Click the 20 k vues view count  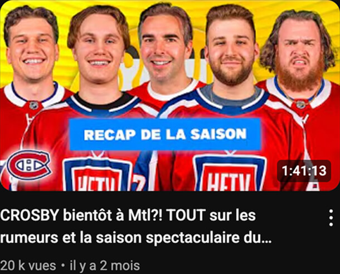point(28,266)
